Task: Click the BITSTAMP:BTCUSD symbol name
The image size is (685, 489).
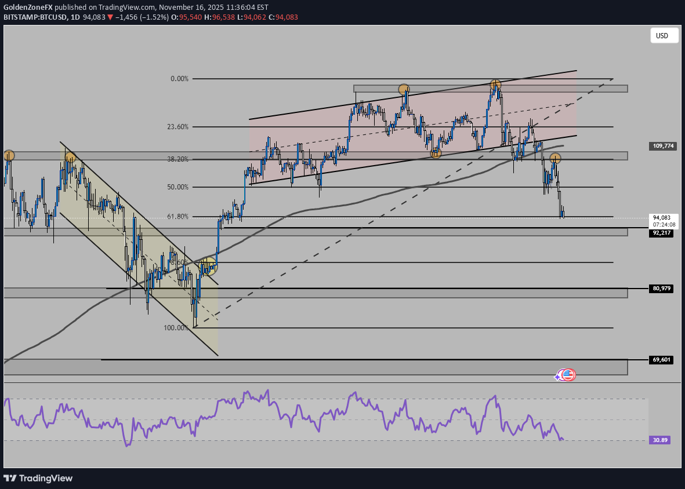Action: coord(34,17)
